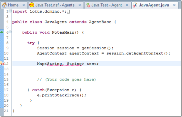Close the JavaAgent.java tab
This screenshot has width=182, height=117.
pyautogui.click(x=174, y=5)
